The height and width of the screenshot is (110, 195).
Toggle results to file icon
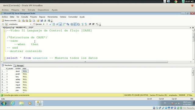point(79,24)
